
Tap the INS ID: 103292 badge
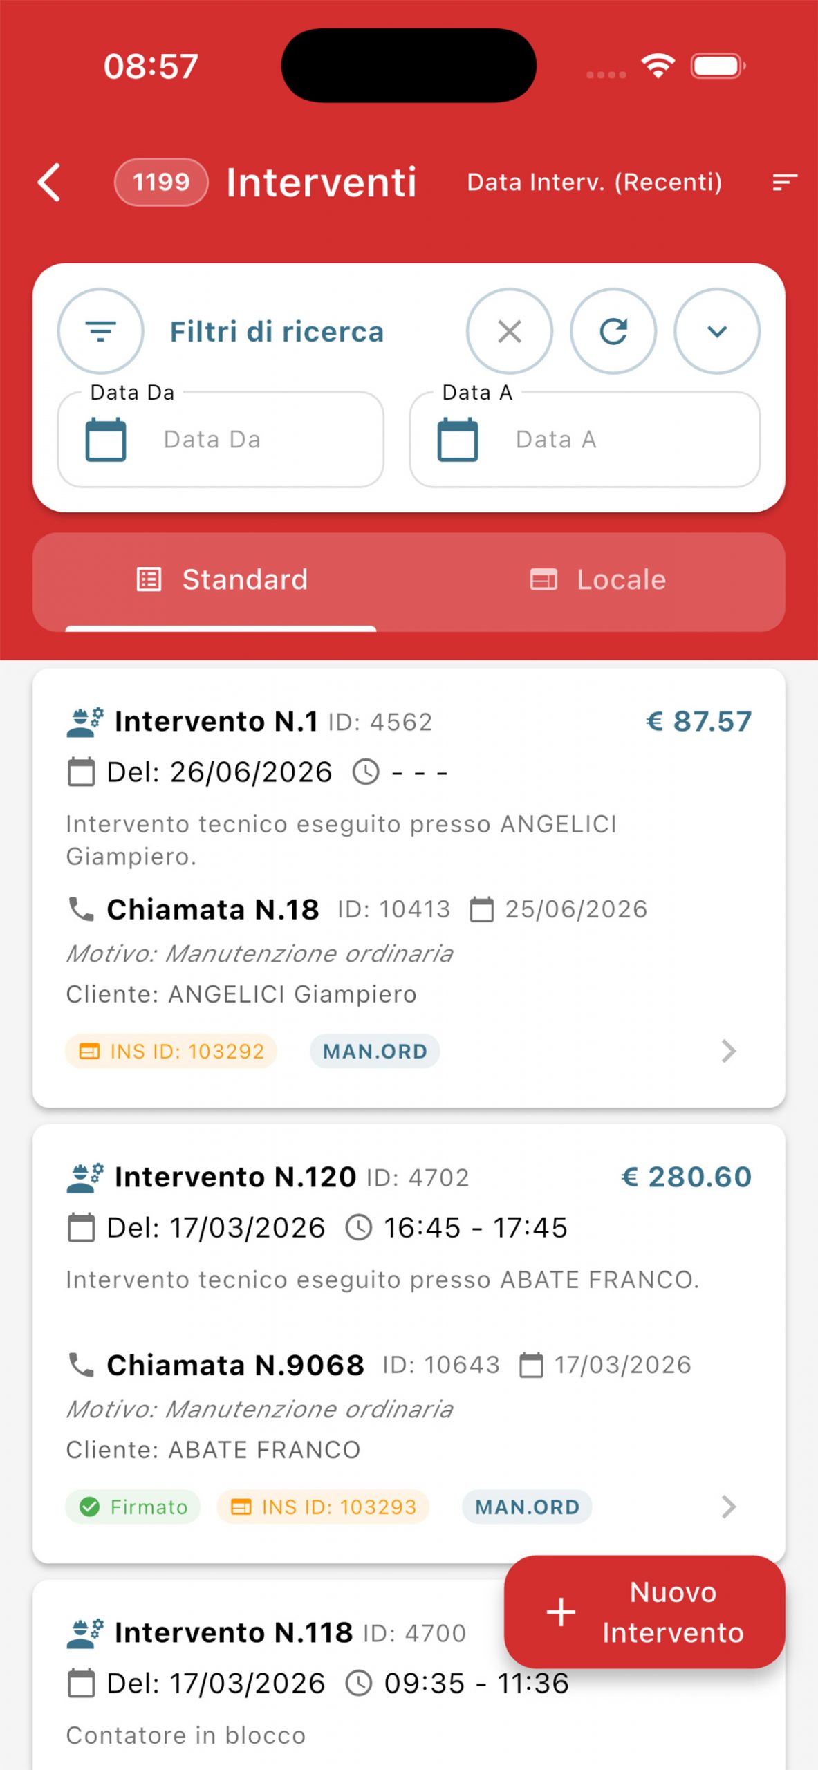click(x=171, y=1052)
